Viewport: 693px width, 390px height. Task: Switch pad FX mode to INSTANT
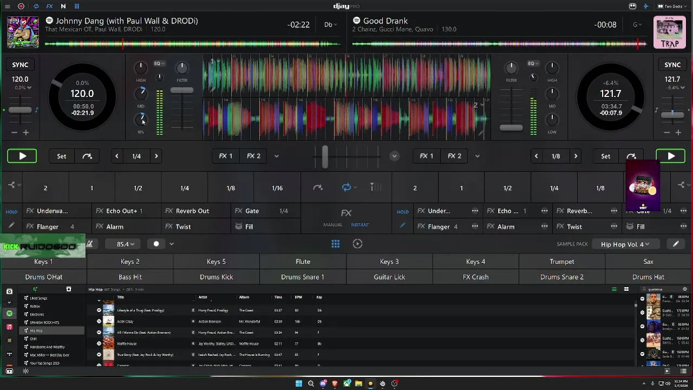[x=360, y=225]
